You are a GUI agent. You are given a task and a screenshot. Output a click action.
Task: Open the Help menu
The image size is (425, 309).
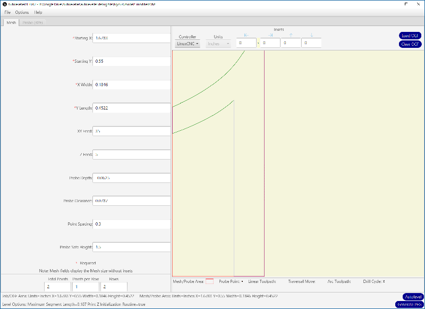38,12
